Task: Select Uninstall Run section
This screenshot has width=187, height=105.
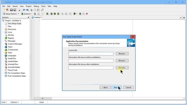Action: 13,64
